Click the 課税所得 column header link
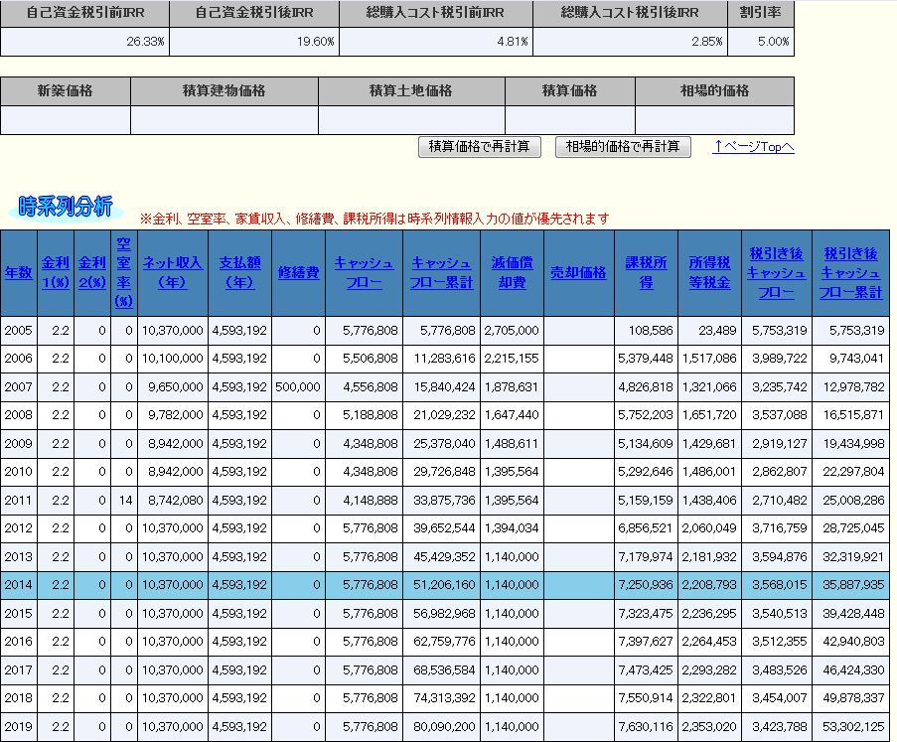Viewport: 897px width, 742px height. pos(646,273)
